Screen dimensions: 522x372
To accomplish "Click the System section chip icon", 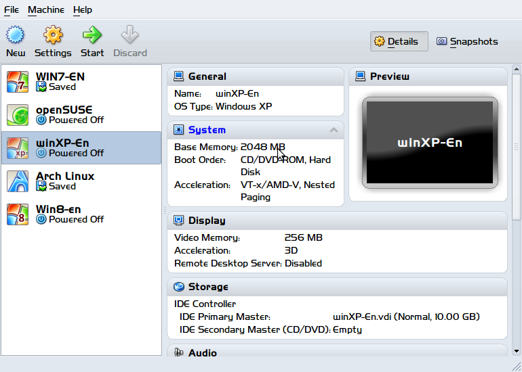I will [x=179, y=130].
